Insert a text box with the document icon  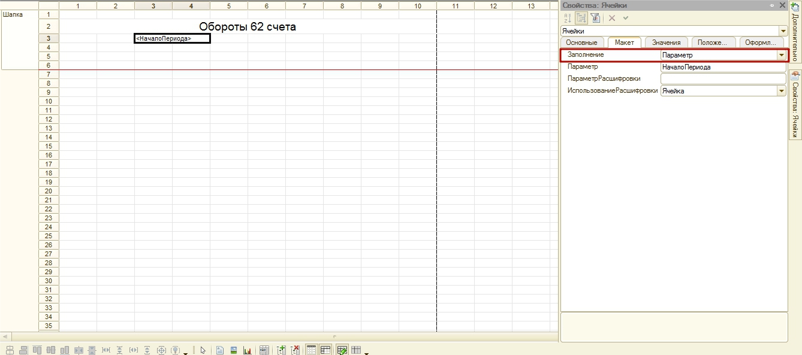(220, 350)
